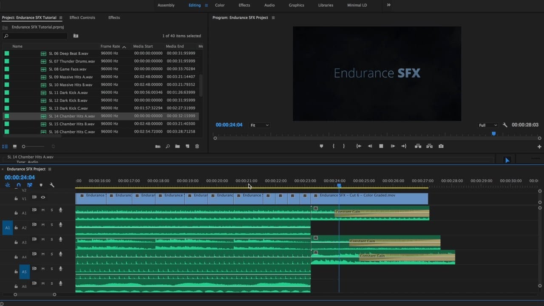Switch to Assembly workspace

pos(166,5)
